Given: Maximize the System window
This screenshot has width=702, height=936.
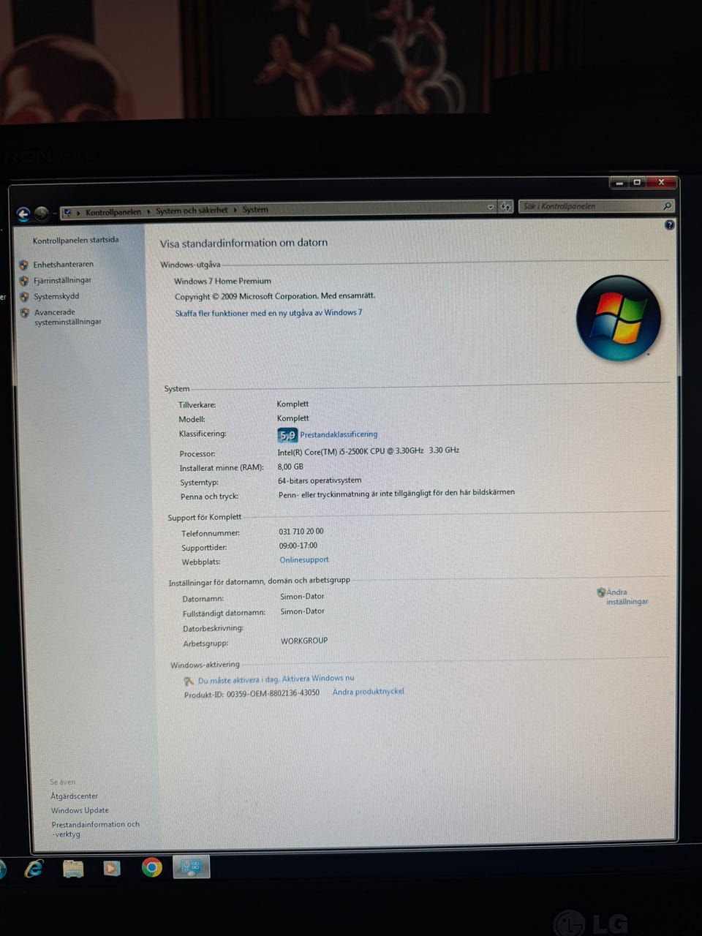Looking at the screenshot, I should pos(637,182).
